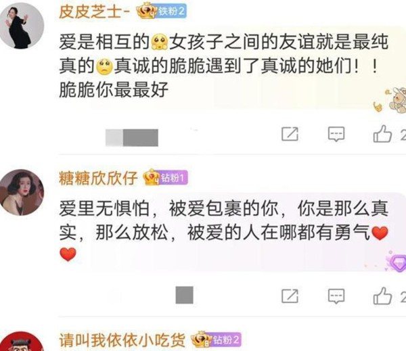Open reply box for 糖糖欣欣仔's comment
The height and width of the screenshot is (351, 406).
(336, 296)
